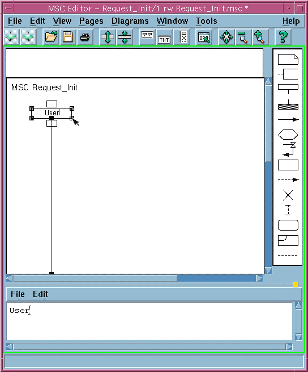Select the comment symbol in palette
This screenshot has height=372, width=308.
(288, 74)
